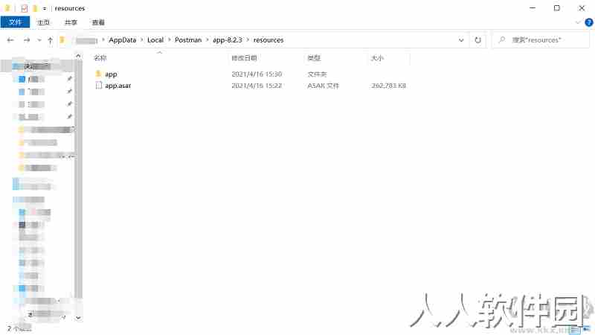Sort by 名称 column header
Screen dimensions: 595x335
pos(100,58)
